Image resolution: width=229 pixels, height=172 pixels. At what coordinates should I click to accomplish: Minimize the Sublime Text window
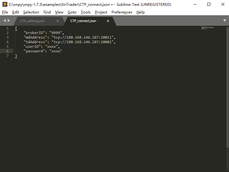pos(195,4)
